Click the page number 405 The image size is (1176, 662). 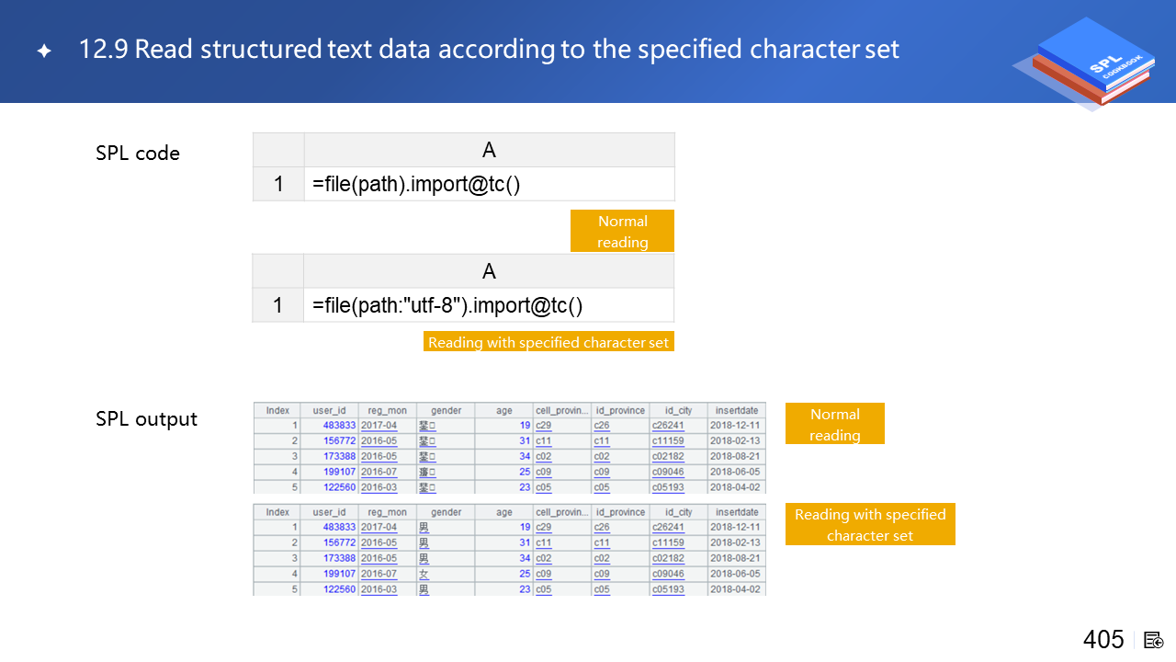(x=1102, y=640)
